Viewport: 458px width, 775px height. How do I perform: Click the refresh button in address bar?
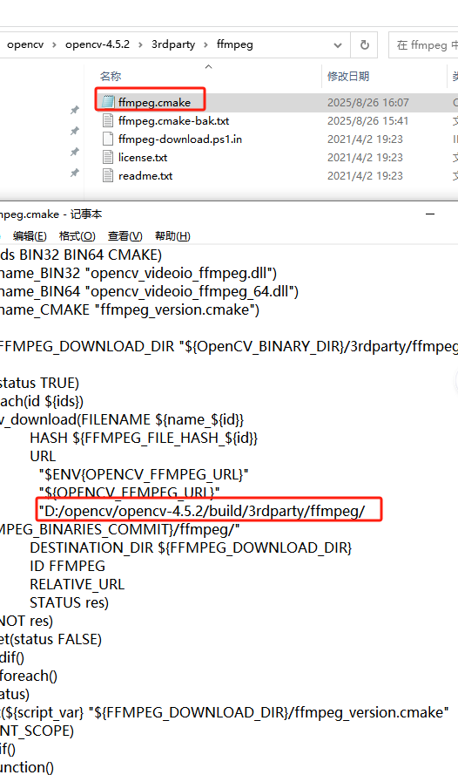click(x=364, y=45)
